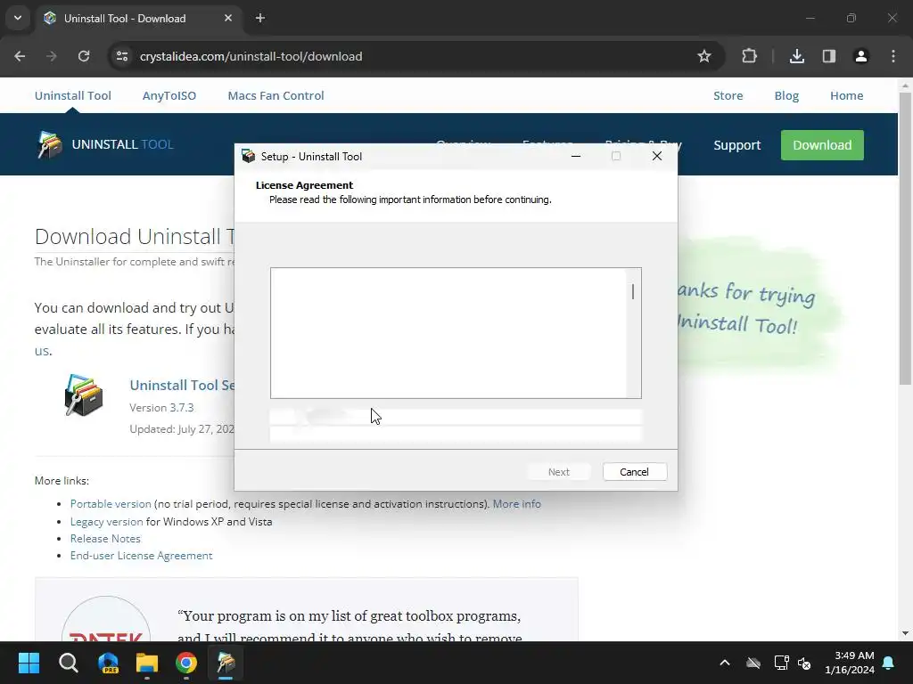The image size is (913, 684).
Task: Reload the current page
Action: pos(84,56)
